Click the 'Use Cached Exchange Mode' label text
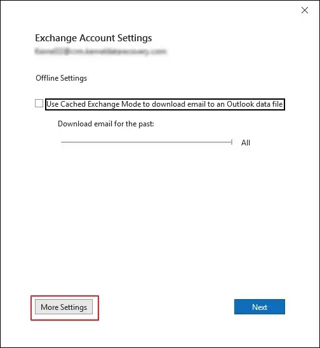Screen dimensions: 320x348 point(165,104)
